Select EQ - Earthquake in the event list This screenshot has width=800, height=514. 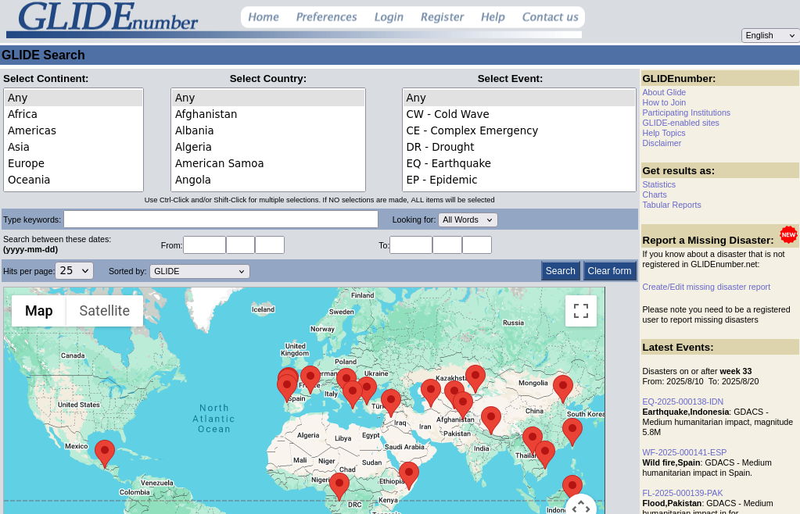(519, 163)
